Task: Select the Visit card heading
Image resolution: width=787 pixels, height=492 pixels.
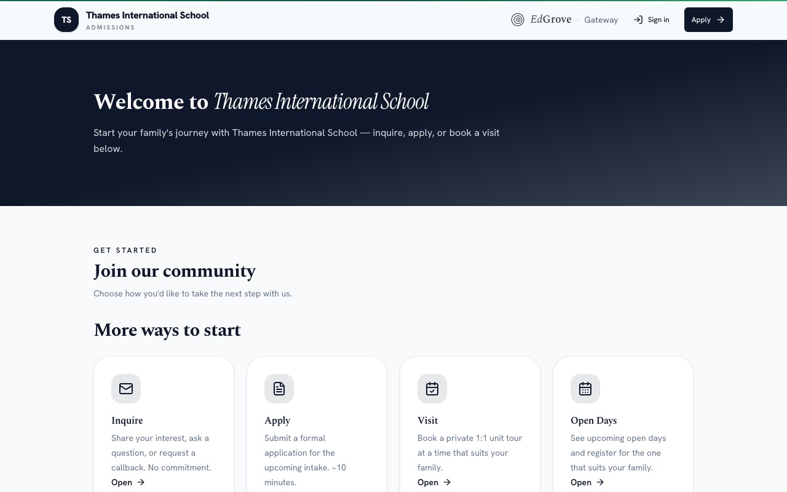Action: pos(428,421)
